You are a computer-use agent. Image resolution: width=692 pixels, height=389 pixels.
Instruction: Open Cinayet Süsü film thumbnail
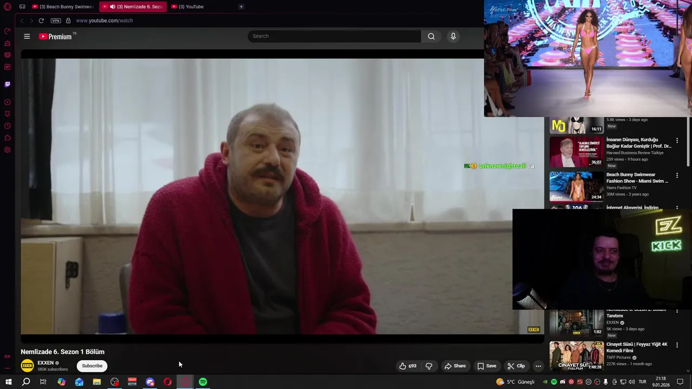coord(576,356)
